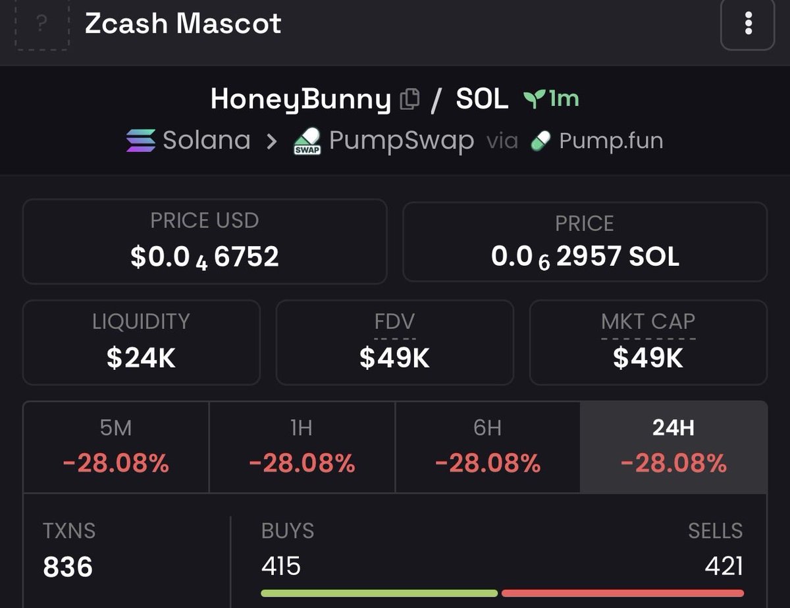Image resolution: width=790 pixels, height=608 pixels.
Task: Copy the HoneyBunny token address
Action: click(409, 99)
